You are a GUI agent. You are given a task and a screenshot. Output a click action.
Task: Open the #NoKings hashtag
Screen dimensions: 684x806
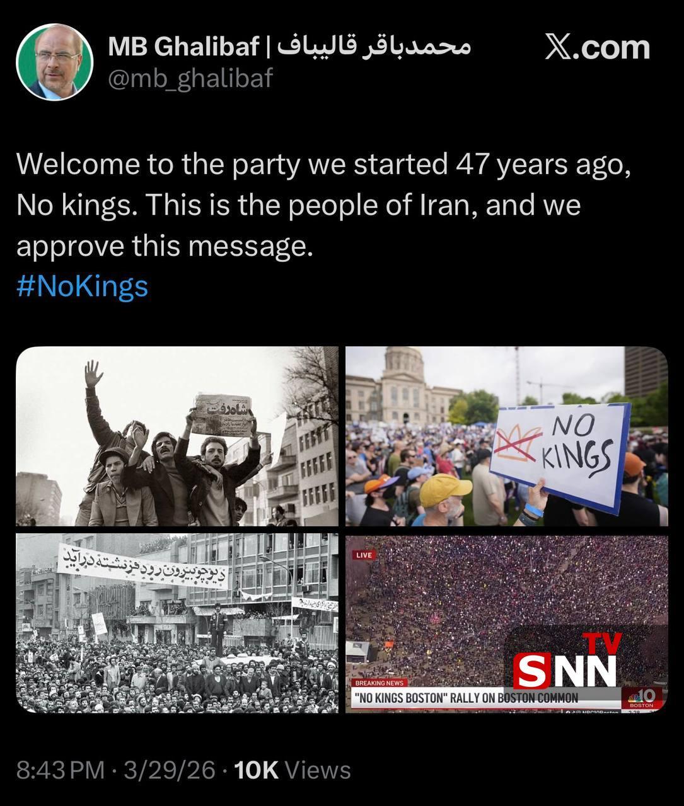tap(82, 287)
